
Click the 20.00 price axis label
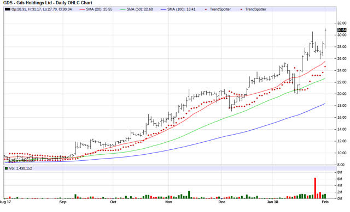(342, 94)
